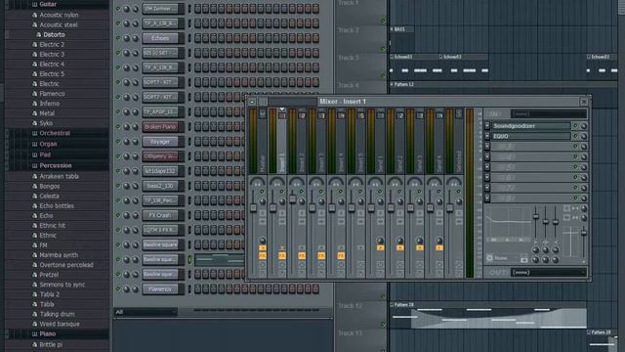Toggle the orange FX button on Insert 4
This screenshot has height=352, width=625.
(341, 256)
